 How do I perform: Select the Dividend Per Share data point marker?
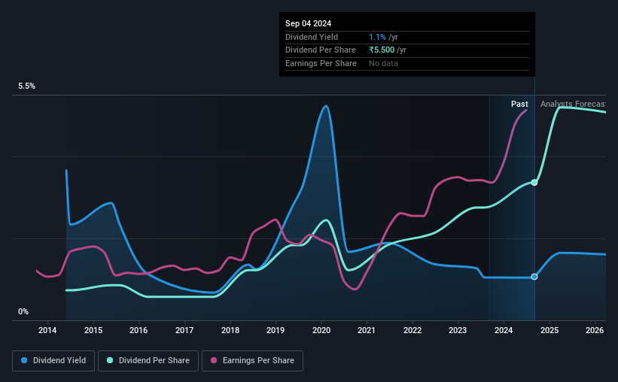click(x=534, y=182)
